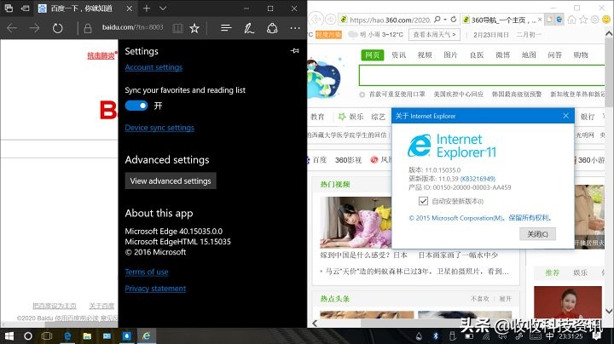Click View advanced settings button
Screen dimensions: 614x344
pos(171,181)
